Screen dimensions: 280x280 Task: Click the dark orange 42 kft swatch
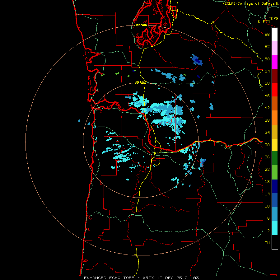coord(275,103)
